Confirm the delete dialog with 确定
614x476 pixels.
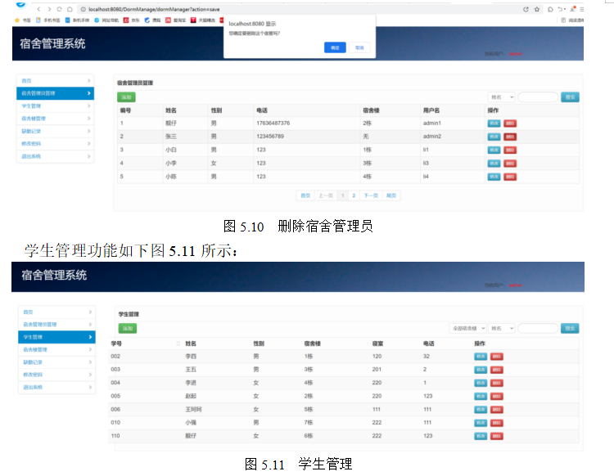tap(335, 47)
